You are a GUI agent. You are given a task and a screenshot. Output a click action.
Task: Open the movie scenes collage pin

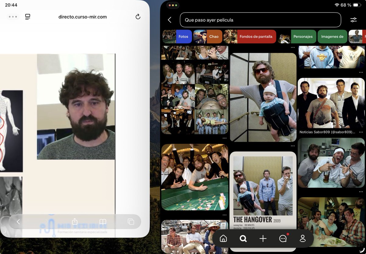click(x=195, y=90)
